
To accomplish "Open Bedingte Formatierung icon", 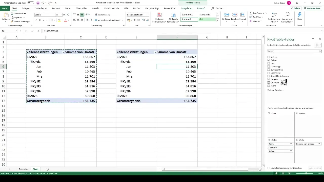I will (x=159, y=15).
